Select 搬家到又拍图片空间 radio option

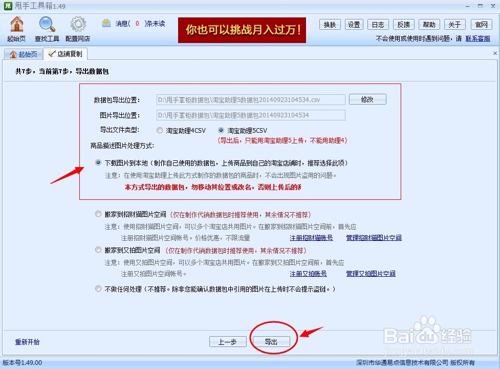(x=98, y=250)
